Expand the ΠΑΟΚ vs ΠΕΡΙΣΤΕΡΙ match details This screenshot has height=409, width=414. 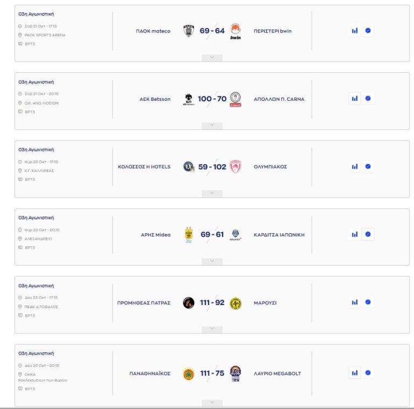(x=212, y=57)
